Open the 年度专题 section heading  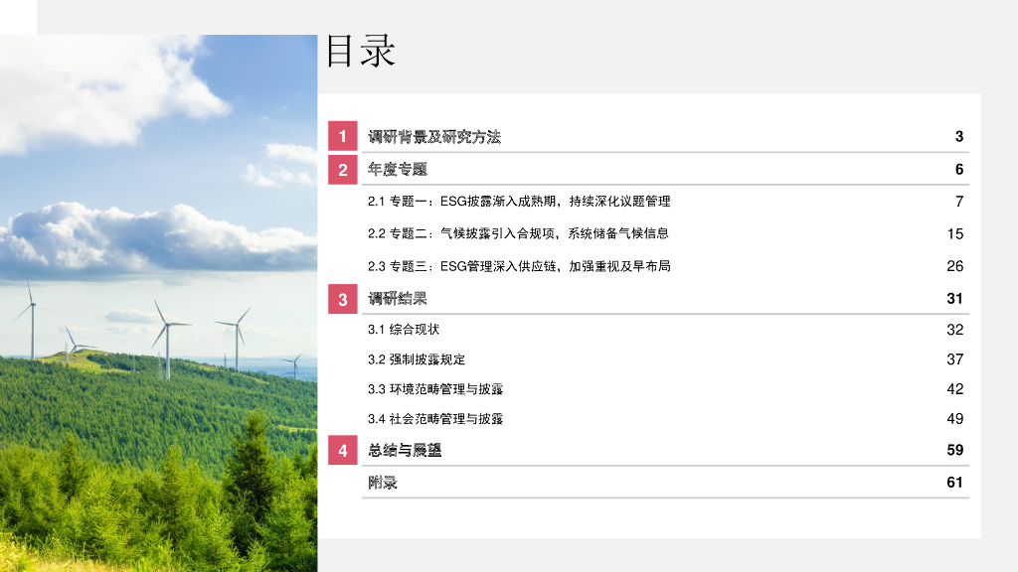tap(398, 169)
